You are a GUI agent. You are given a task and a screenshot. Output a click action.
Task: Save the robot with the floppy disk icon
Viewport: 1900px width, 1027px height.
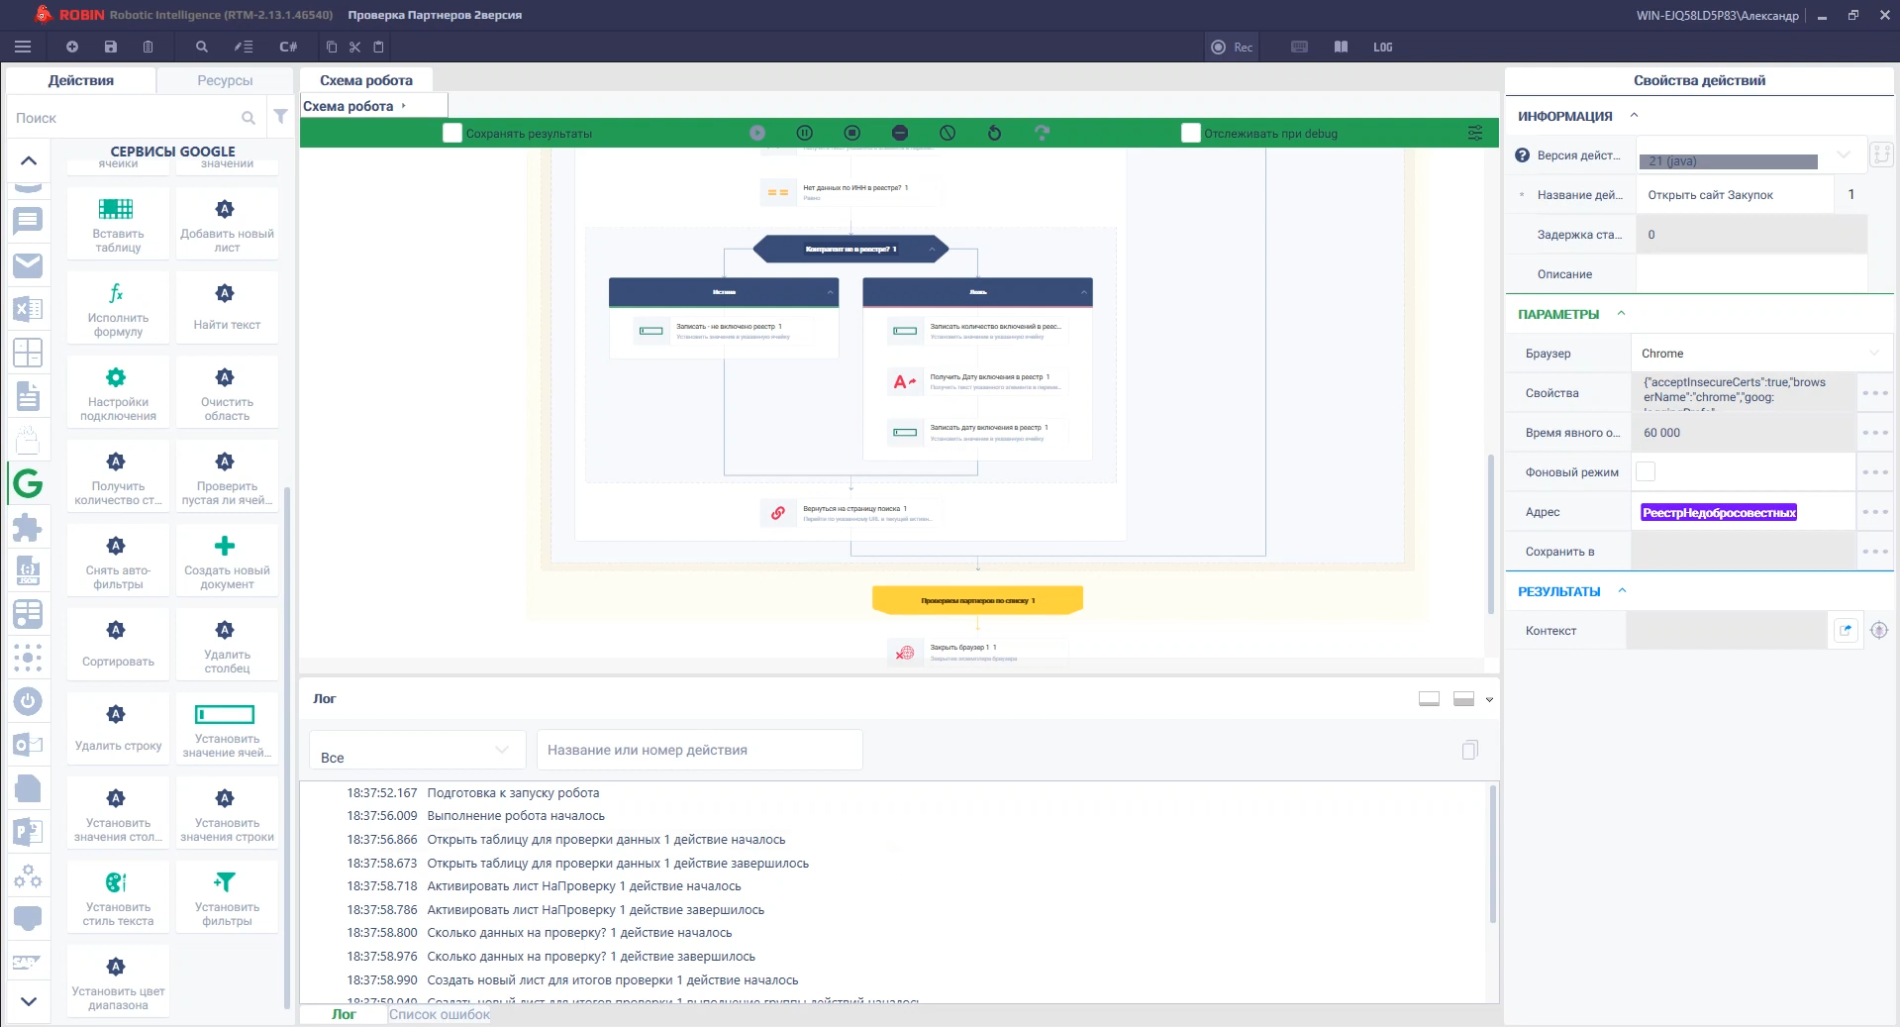111,47
